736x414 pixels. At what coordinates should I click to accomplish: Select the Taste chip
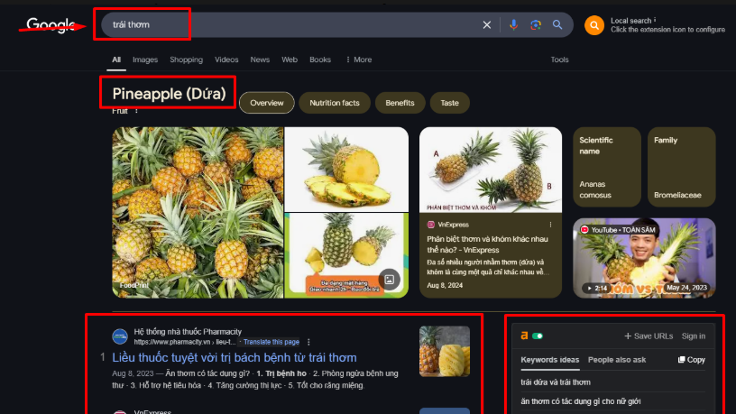[450, 103]
